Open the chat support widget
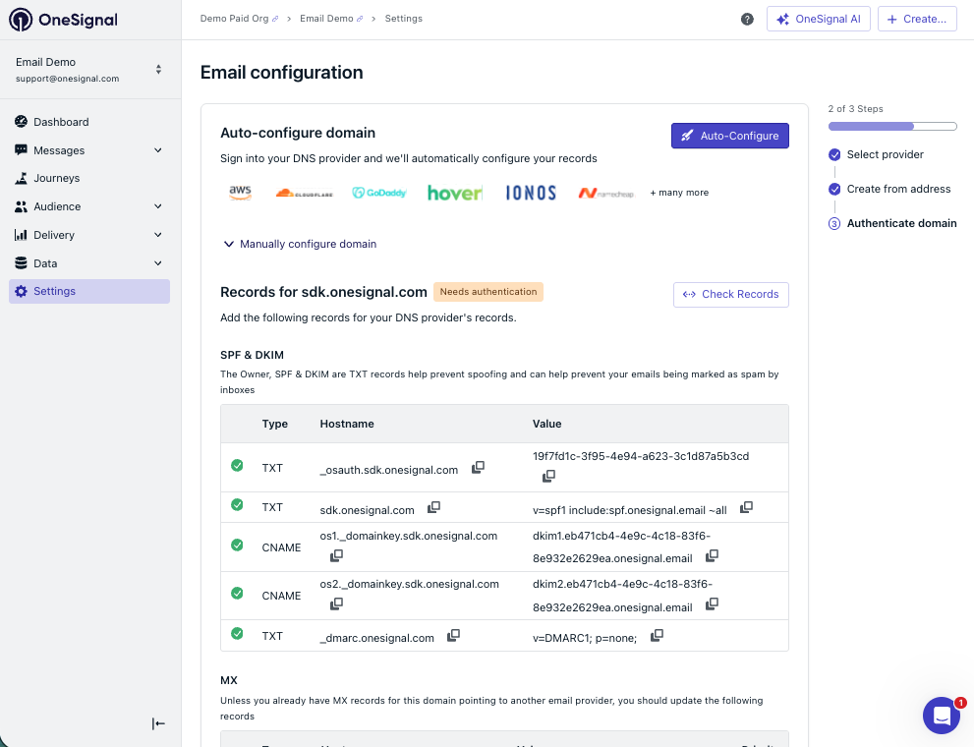The image size is (974, 747). click(942, 716)
